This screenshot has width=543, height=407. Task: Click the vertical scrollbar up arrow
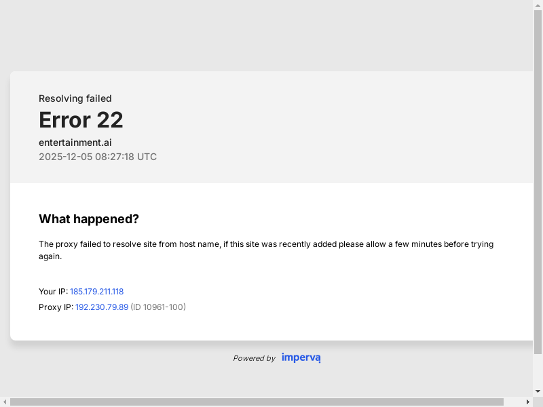pos(538,5)
